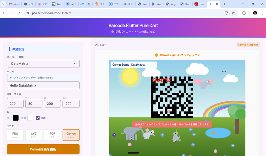Open the Chrome three-dot menu
Screen dimensions: 266x156
tap(263, 13)
